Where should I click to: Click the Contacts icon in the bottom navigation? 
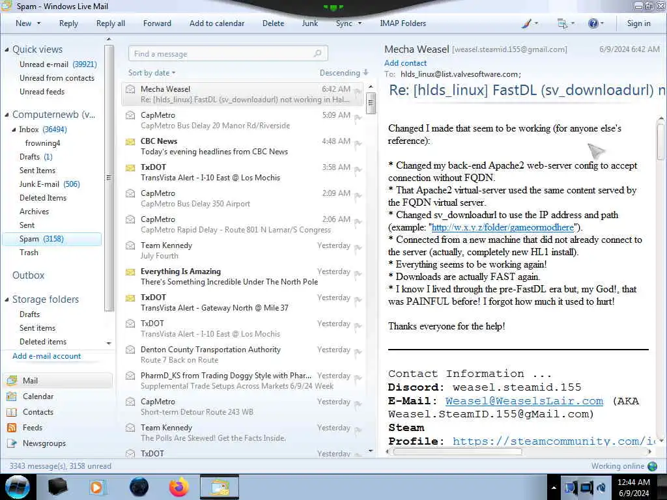tap(12, 412)
